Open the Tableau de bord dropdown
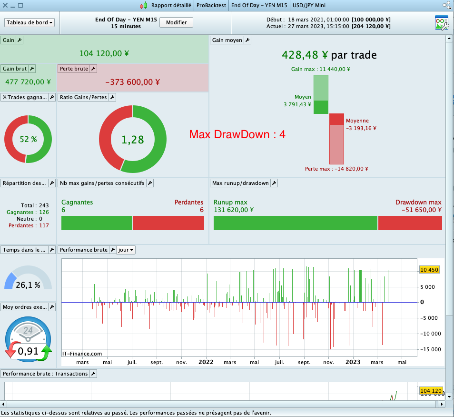Viewport: 454px width, 417px height. tap(30, 22)
